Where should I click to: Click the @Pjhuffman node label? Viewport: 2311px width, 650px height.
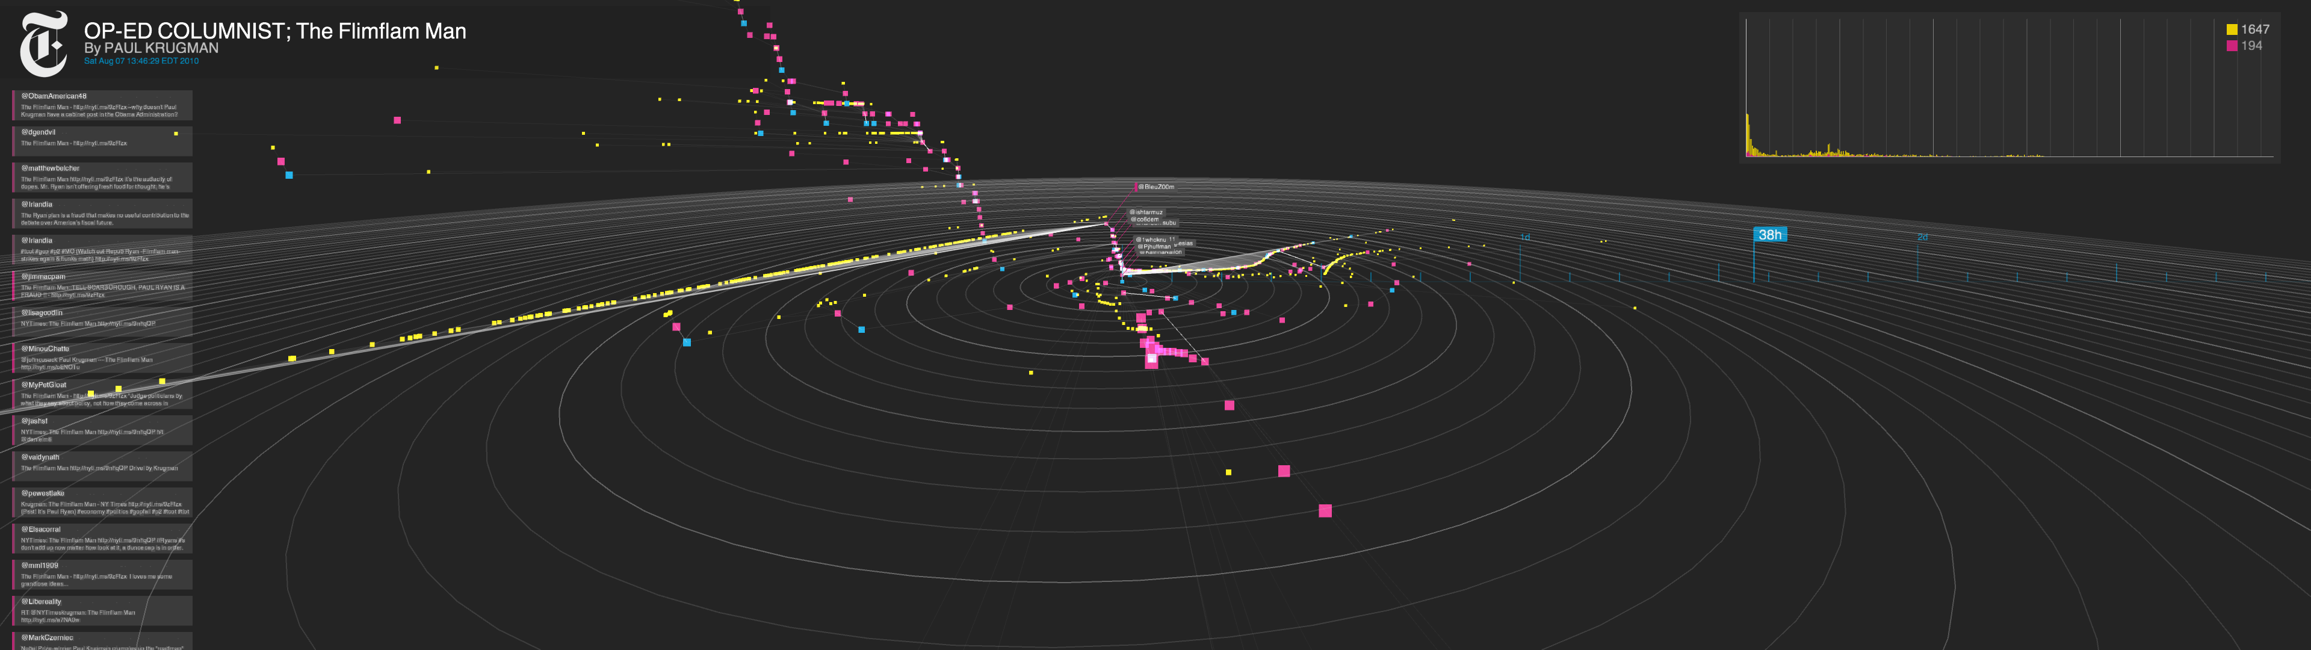pyautogui.click(x=1155, y=246)
